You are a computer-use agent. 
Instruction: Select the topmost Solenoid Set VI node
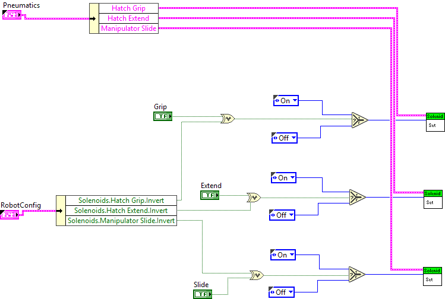tap(435, 120)
